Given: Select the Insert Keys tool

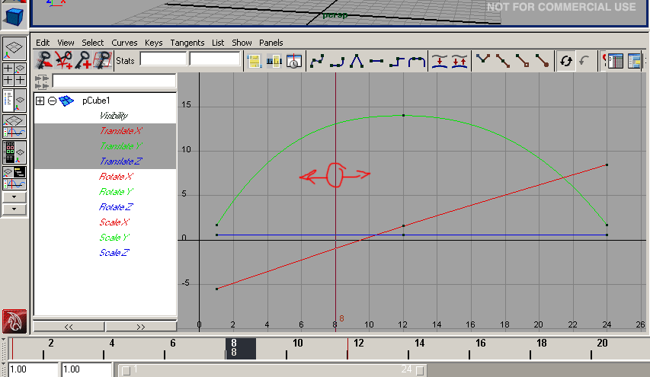Looking at the screenshot, I should click(x=63, y=60).
